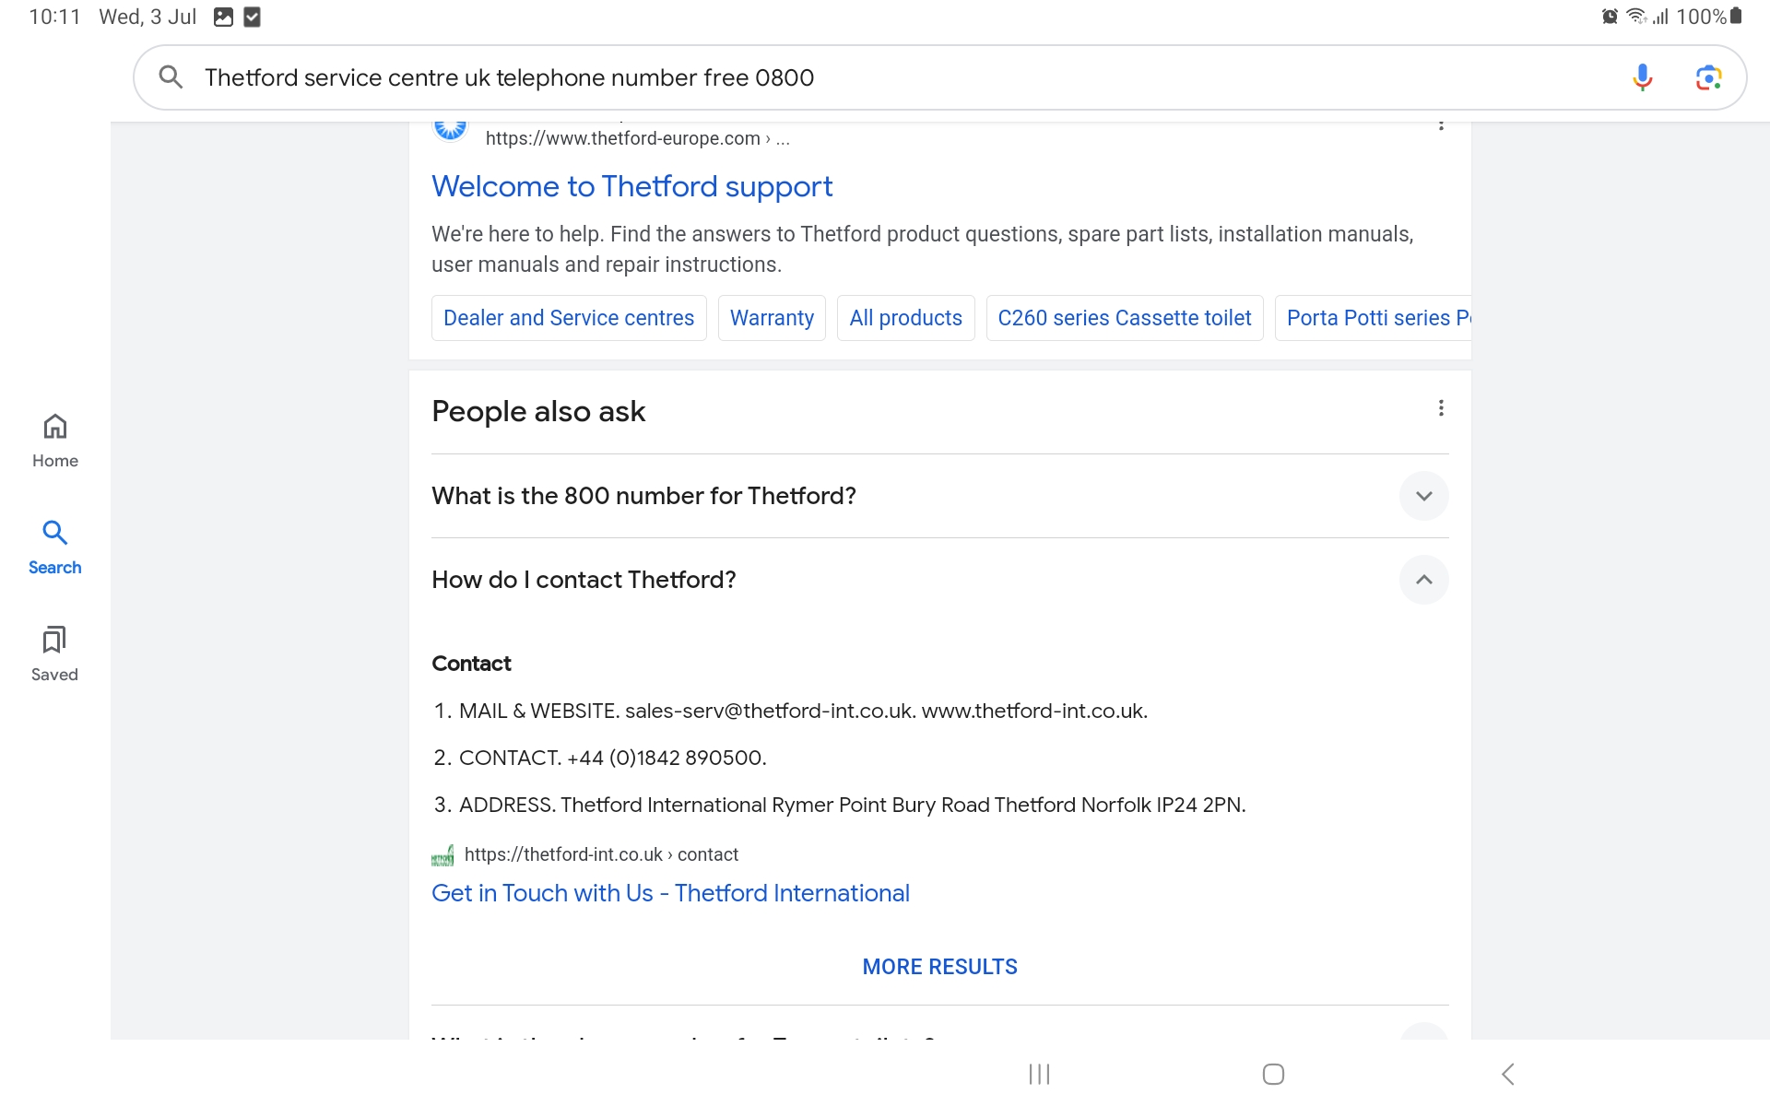Expand 'What is the 800 number for Thetford?'
This screenshot has width=1770, height=1106.
click(1423, 496)
